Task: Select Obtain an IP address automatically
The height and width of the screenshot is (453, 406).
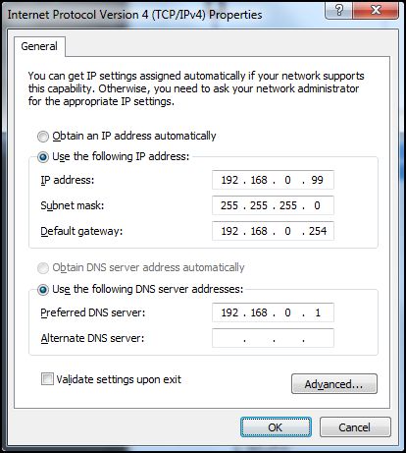Action: click(x=43, y=137)
